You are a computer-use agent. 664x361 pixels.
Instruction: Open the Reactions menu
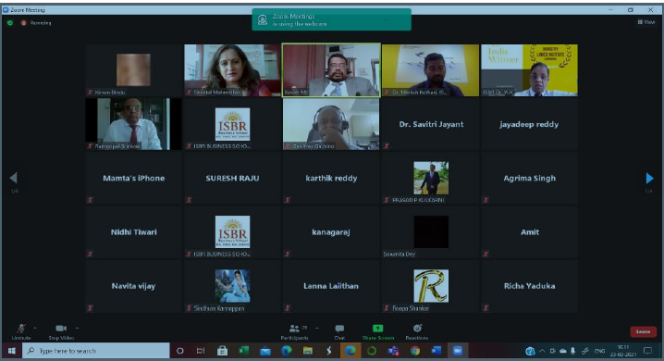417,331
